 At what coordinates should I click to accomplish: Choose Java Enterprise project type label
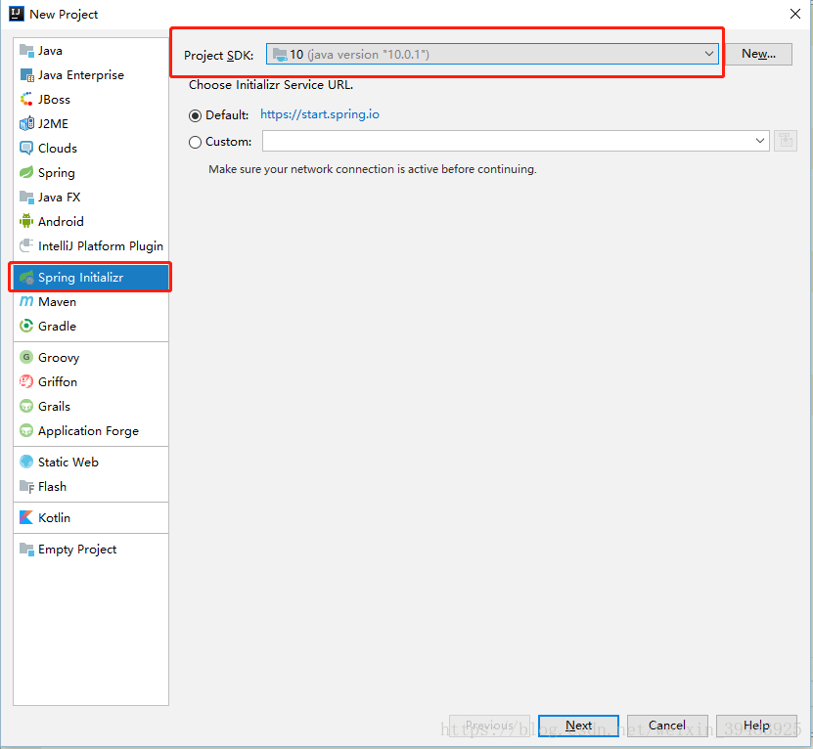tap(81, 75)
